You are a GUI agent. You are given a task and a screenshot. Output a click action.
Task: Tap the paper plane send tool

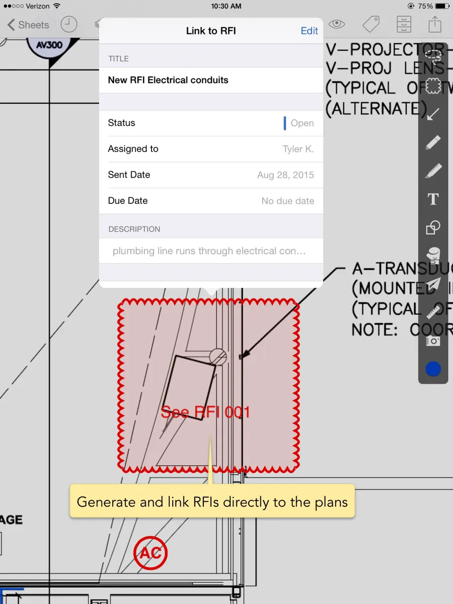(433, 284)
